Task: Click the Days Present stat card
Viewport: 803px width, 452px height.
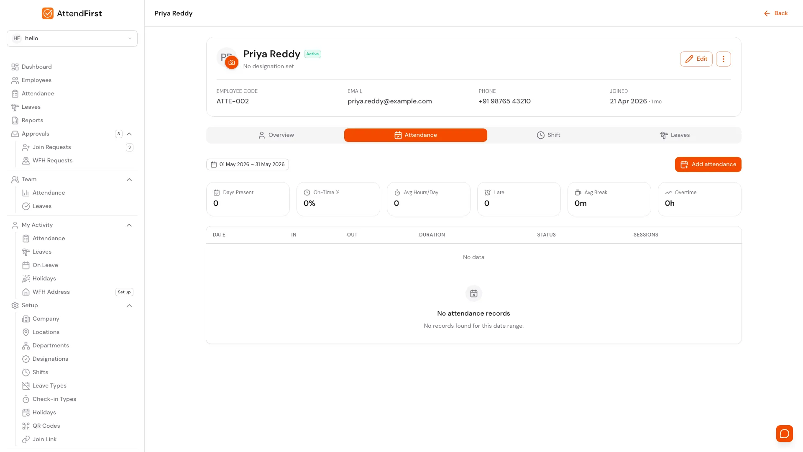Action: pyautogui.click(x=248, y=199)
